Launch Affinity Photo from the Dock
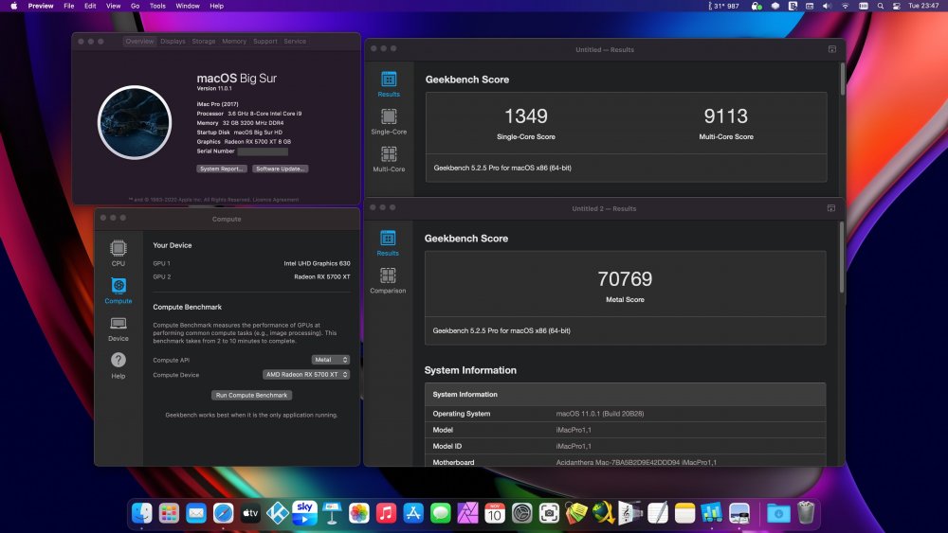Screen dimensions: 948x533 pos(467,513)
